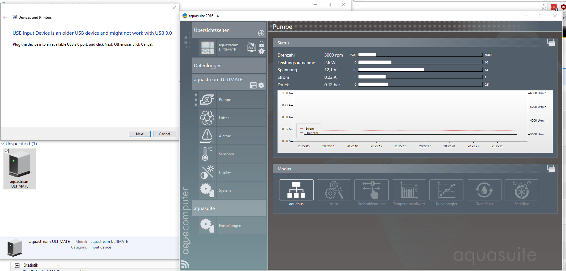Select the Kurvenregler mode
The width and height of the screenshot is (566, 271).
pyautogui.click(x=446, y=190)
